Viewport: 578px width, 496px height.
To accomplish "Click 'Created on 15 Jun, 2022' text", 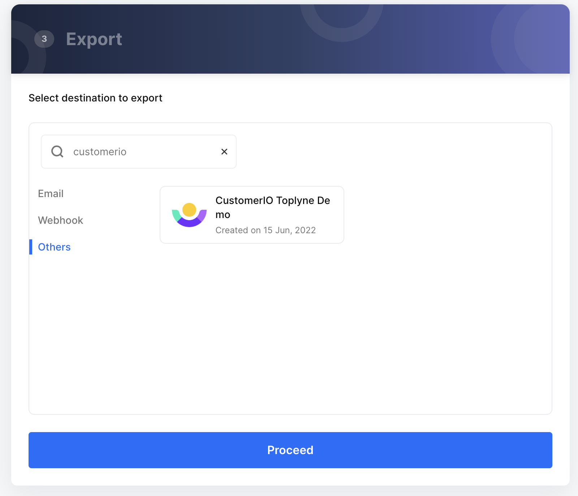I will tap(266, 230).
